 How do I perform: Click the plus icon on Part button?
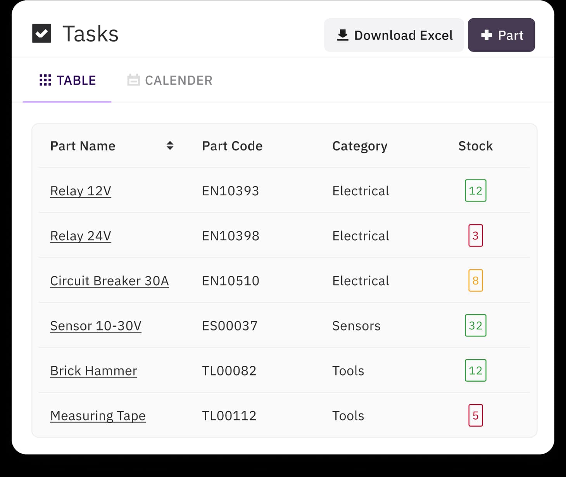point(486,35)
